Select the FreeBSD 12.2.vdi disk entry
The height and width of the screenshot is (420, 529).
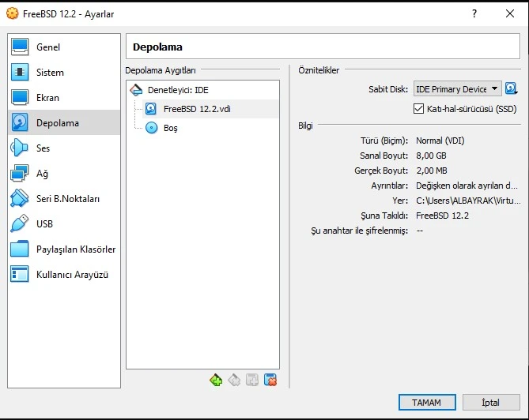pyautogui.click(x=210, y=109)
